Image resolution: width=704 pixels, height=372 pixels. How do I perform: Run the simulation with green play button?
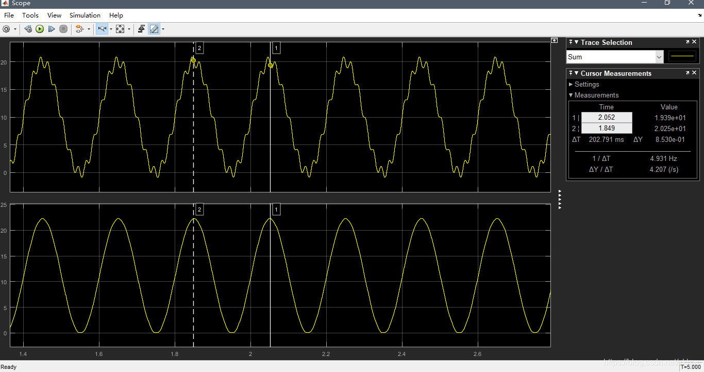coord(40,29)
